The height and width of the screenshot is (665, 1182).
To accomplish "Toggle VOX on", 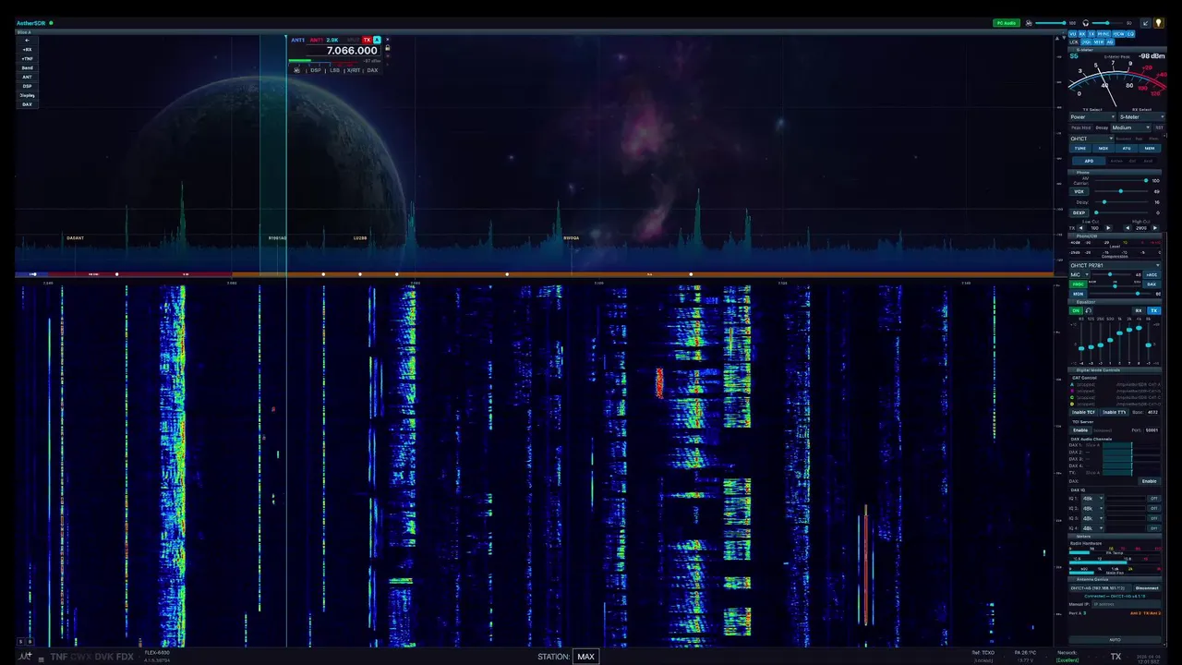I will [1079, 191].
